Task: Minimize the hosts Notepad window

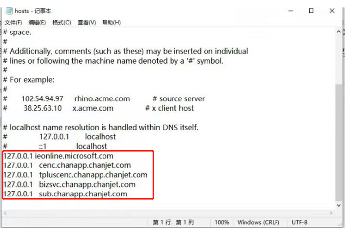Action: (x=291, y=11)
